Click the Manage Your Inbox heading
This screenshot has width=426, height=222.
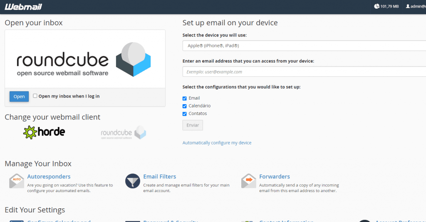38,164
